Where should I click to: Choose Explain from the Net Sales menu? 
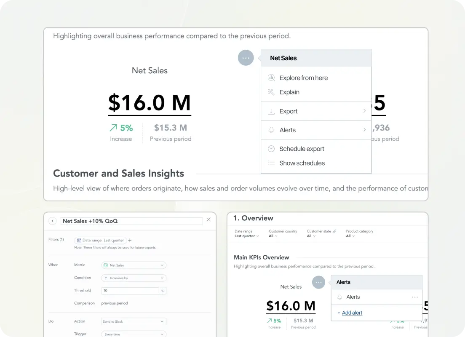click(x=289, y=92)
